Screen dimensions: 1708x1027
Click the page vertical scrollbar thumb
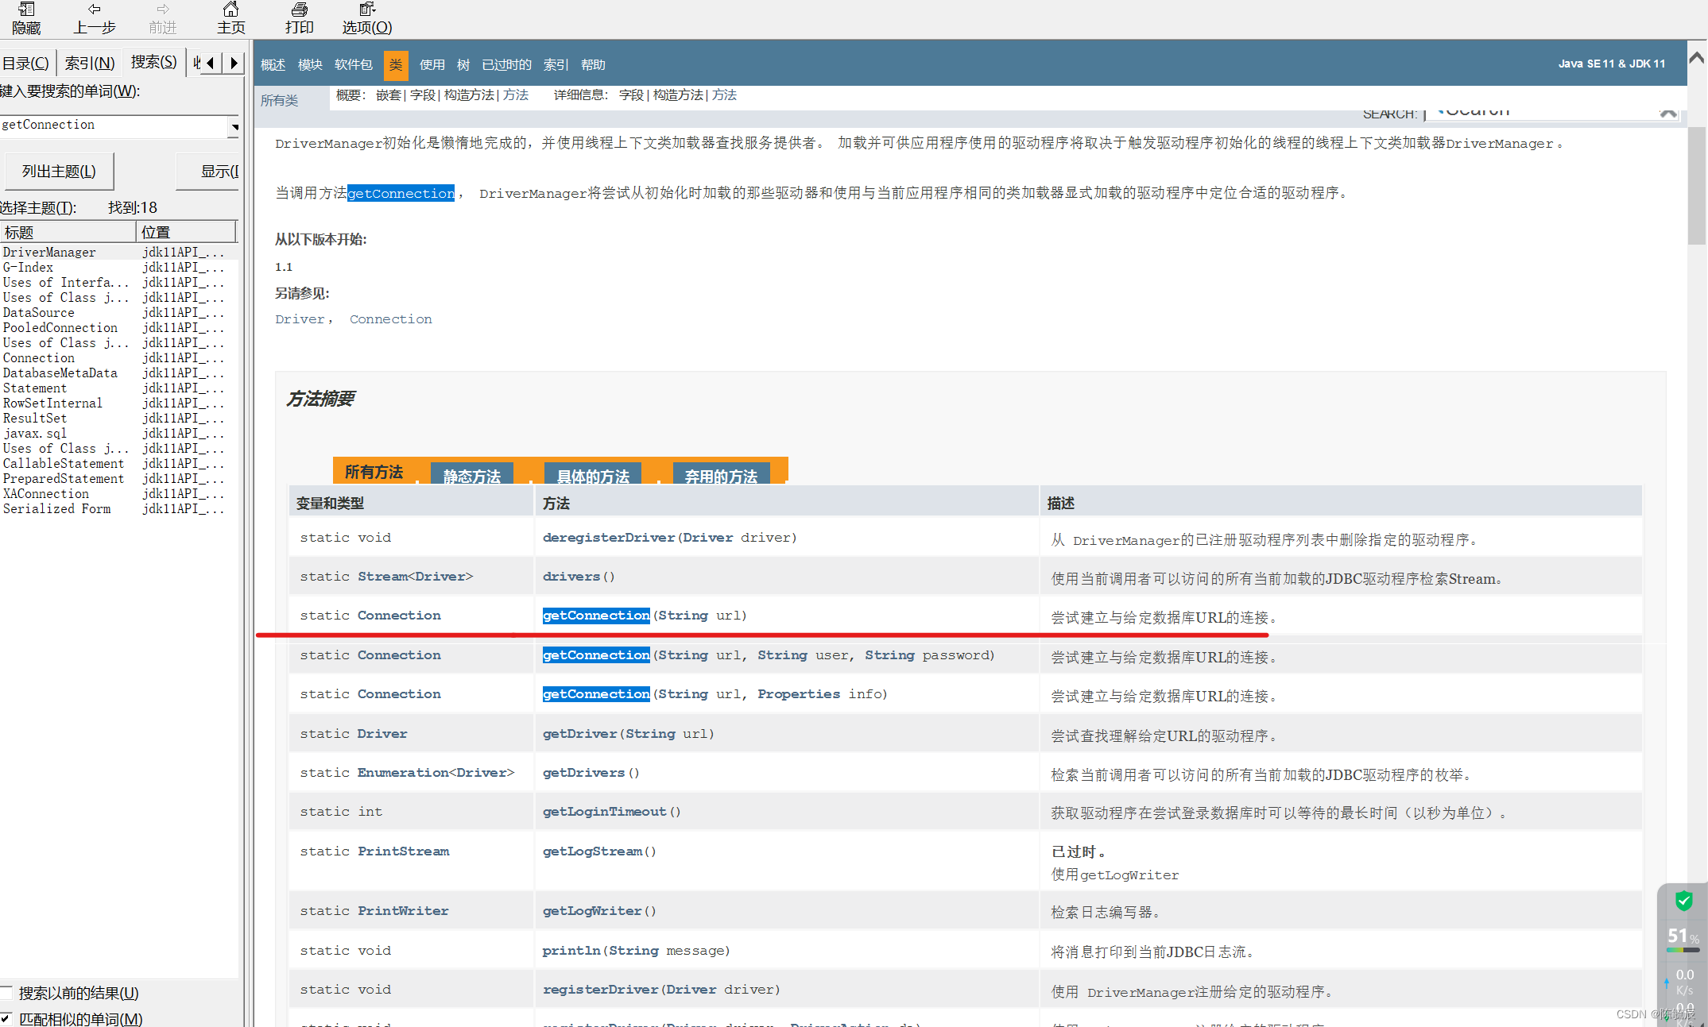(1697, 186)
